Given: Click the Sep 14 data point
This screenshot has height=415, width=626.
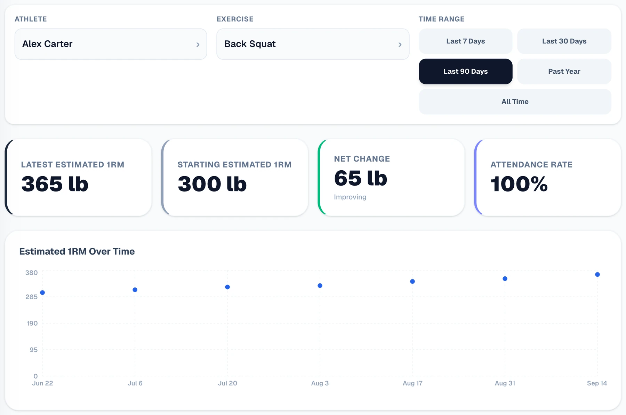Looking at the screenshot, I should (x=597, y=275).
